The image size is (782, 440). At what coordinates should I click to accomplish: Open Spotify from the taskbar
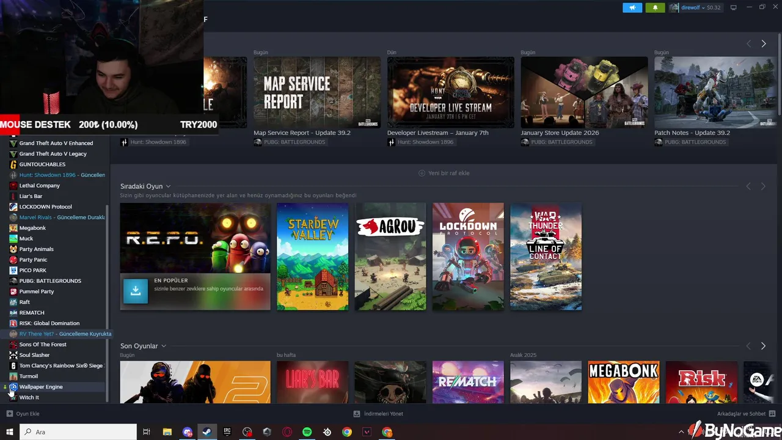click(307, 432)
